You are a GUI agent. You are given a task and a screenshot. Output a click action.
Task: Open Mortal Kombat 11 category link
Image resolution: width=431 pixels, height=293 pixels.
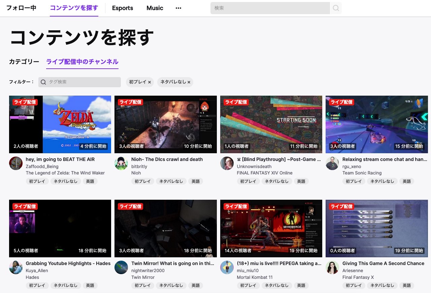255,277
